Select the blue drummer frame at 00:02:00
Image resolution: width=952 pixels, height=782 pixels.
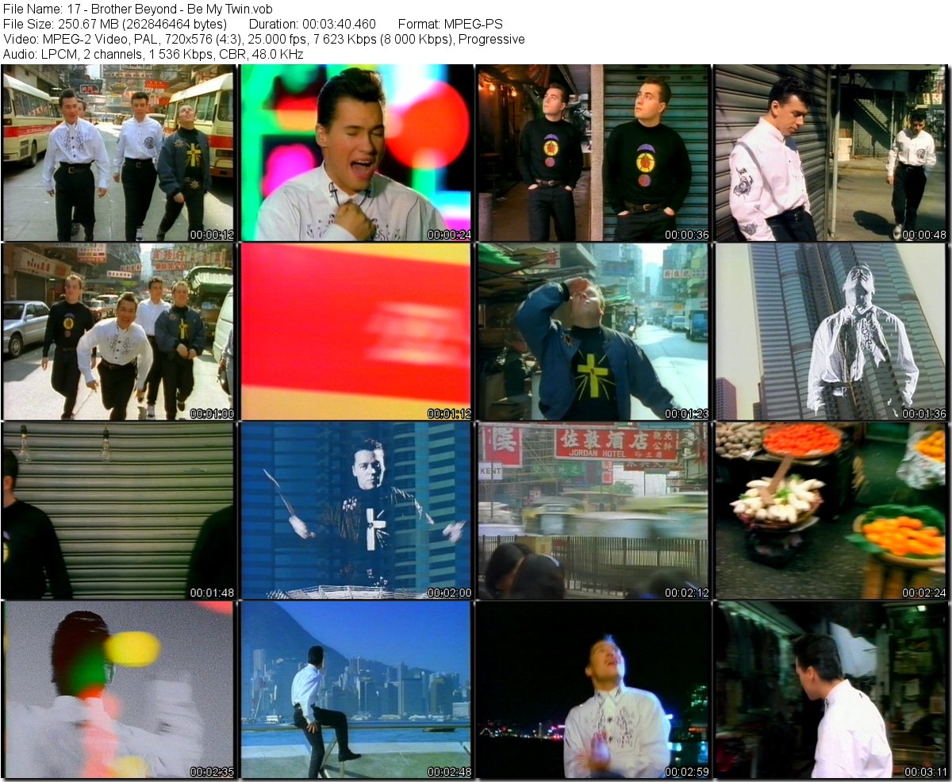point(355,511)
